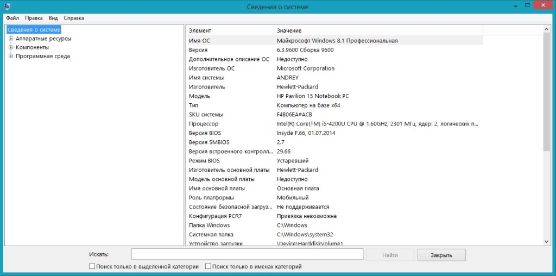Select Сведения о системе tree root
Screen dimensions: 556x276
[x=34, y=30]
